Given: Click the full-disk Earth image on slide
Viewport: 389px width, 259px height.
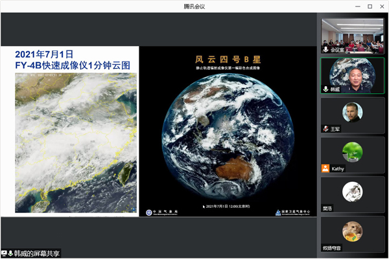Looking at the screenshot, I should point(228,137).
